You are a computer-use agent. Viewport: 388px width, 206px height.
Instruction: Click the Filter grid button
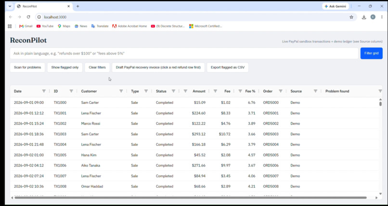tap(372, 53)
